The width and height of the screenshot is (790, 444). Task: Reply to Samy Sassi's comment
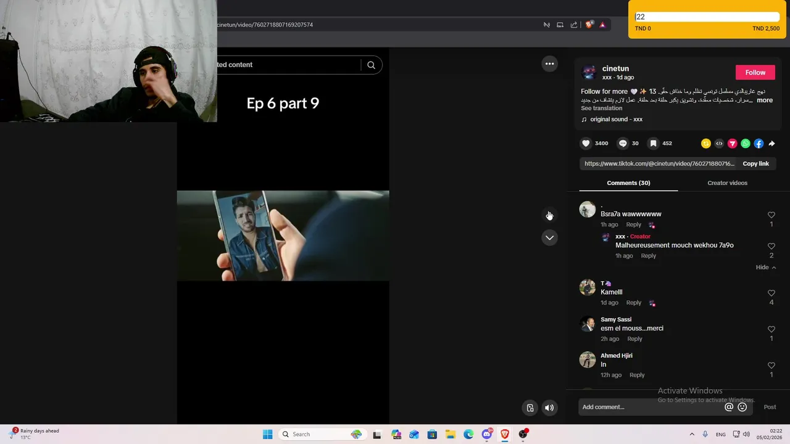(x=634, y=339)
